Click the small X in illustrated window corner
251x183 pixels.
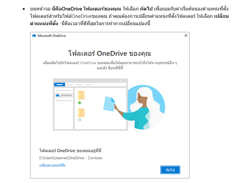(125, 81)
